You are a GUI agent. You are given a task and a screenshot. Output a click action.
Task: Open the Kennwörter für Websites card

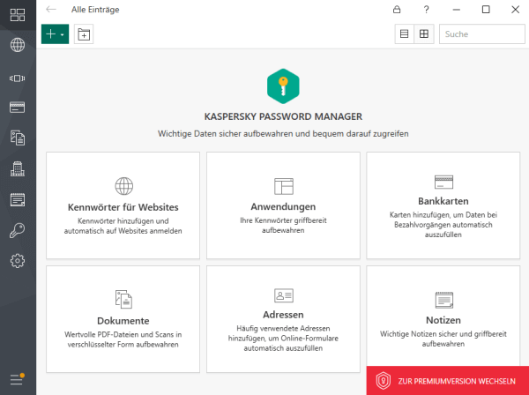tap(123, 205)
